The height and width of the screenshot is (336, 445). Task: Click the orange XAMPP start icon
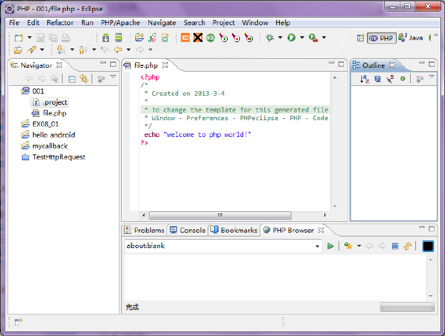tap(185, 37)
